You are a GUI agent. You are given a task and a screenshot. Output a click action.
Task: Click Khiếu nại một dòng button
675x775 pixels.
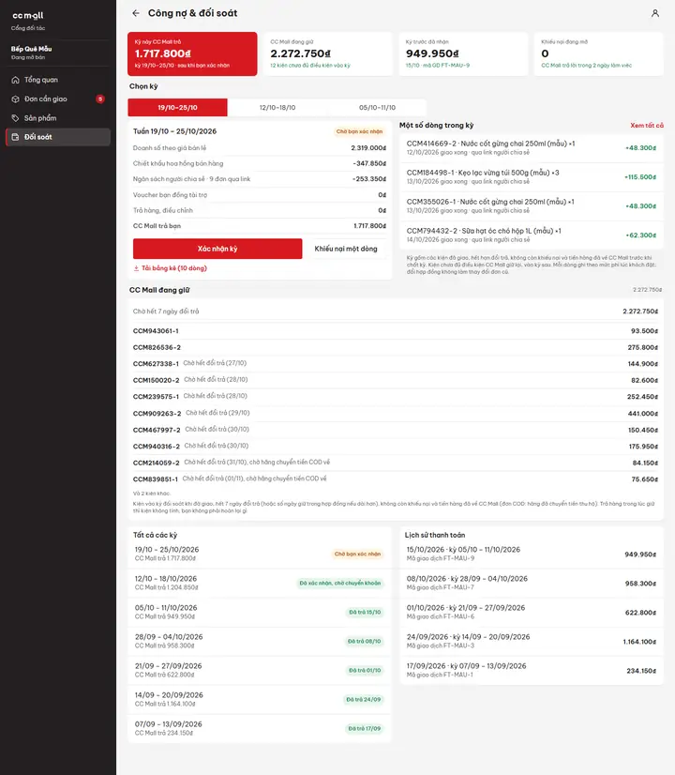[346, 249]
